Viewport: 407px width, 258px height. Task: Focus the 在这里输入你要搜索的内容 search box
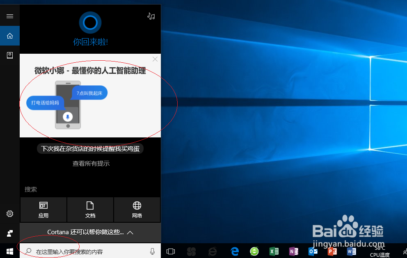[x=90, y=251]
